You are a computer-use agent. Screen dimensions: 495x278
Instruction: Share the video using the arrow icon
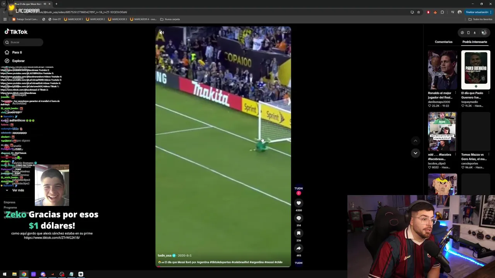click(299, 248)
